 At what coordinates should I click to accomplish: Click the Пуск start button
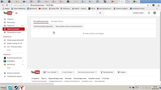[x=3, y=88]
